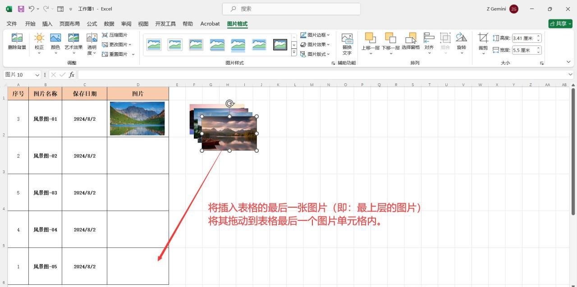Click the 图片名称 header cell
The height and width of the screenshot is (287, 577).
coord(45,94)
